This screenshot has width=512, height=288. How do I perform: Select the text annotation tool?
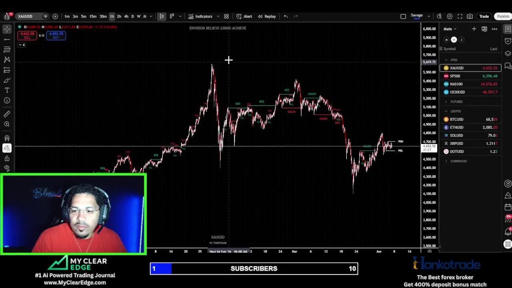[7, 90]
